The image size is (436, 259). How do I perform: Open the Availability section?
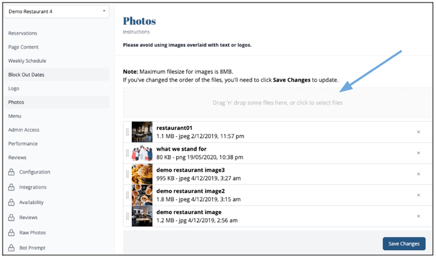pos(32,202)
